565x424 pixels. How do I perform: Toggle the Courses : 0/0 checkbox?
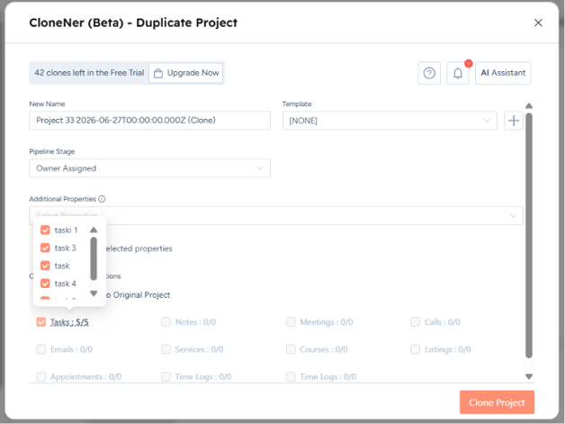(x=291, y=349)
